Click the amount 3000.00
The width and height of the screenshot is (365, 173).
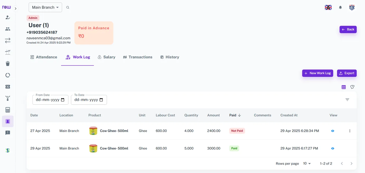[214, 148]
